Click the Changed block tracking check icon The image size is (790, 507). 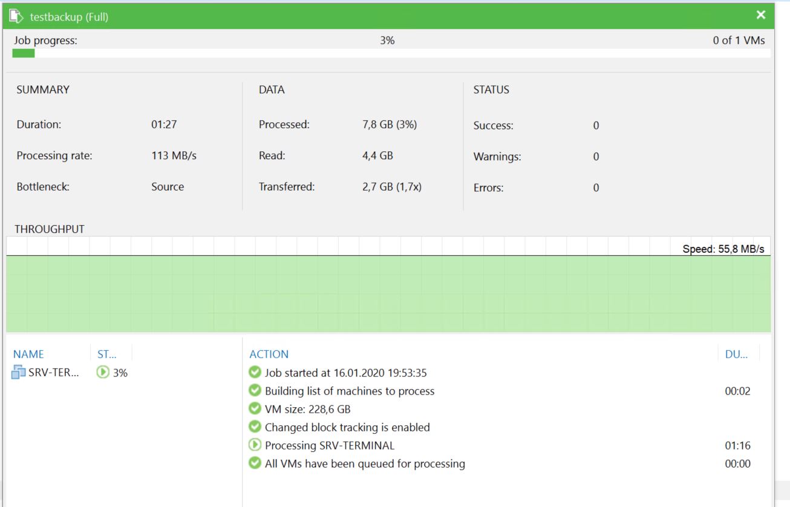tap(255, 427)
